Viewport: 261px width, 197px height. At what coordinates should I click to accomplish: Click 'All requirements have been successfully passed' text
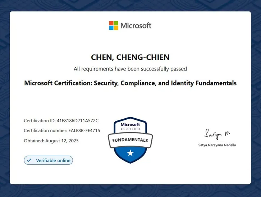(x=130, y=69)
